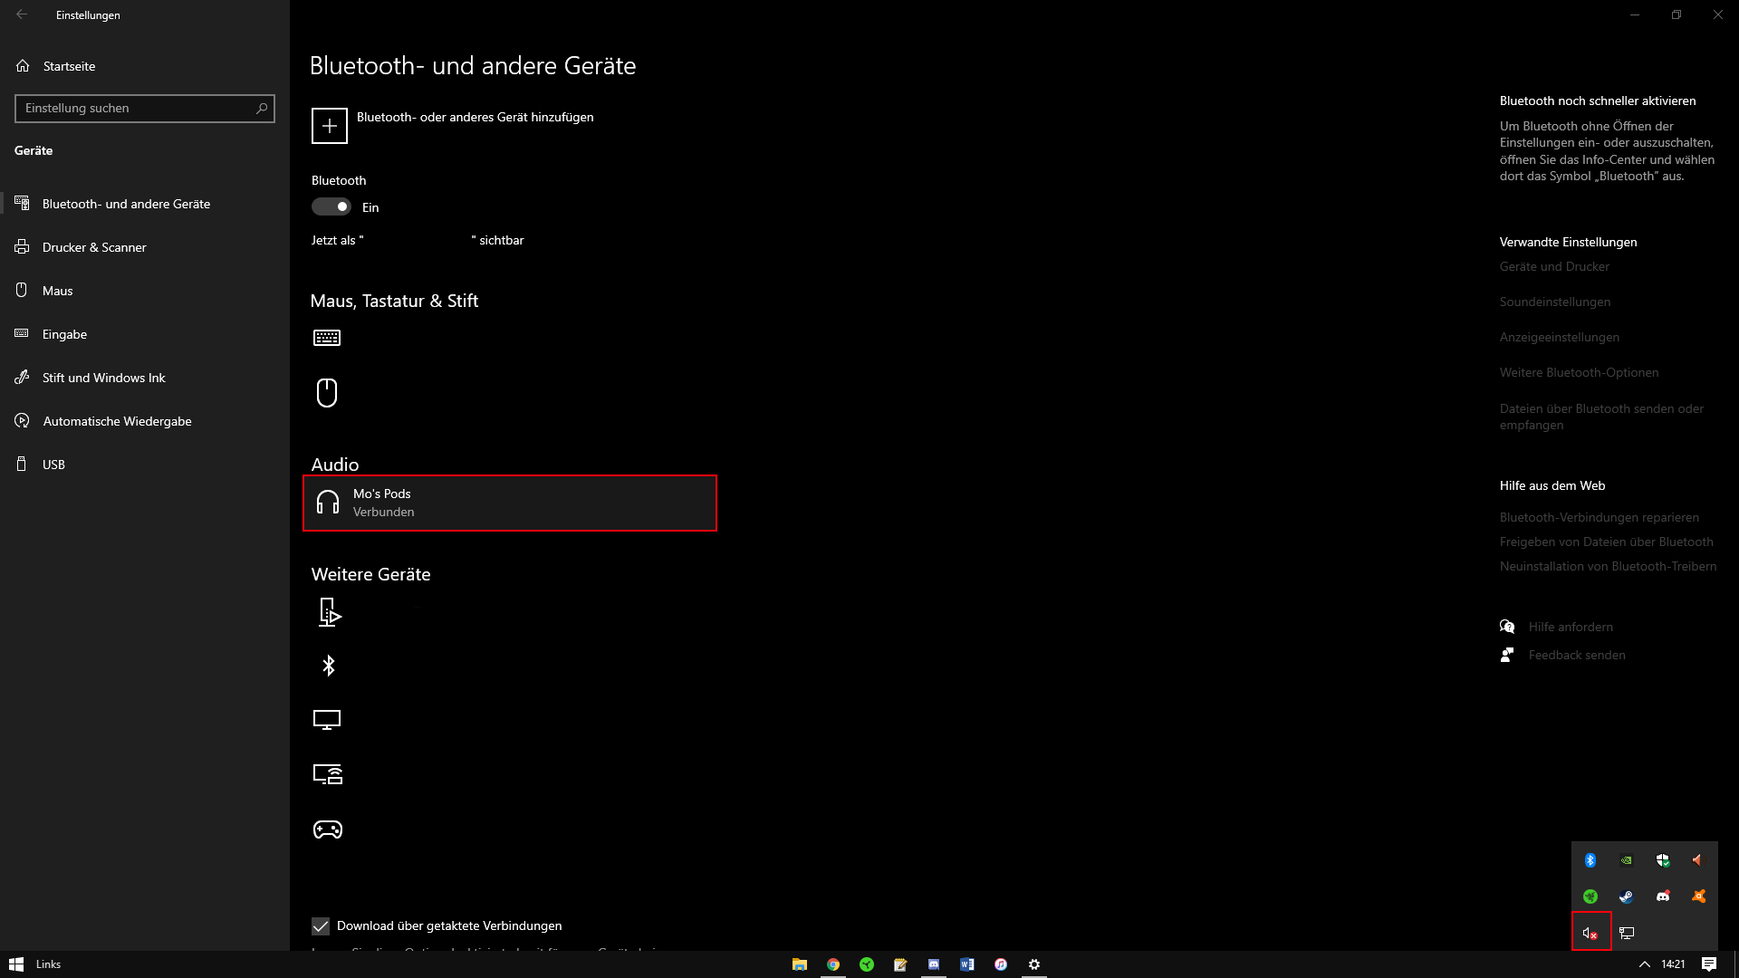This screenshot has height=978, width=1739.
Task: Open the Razer tray icon
Action: click(1590, 896)
